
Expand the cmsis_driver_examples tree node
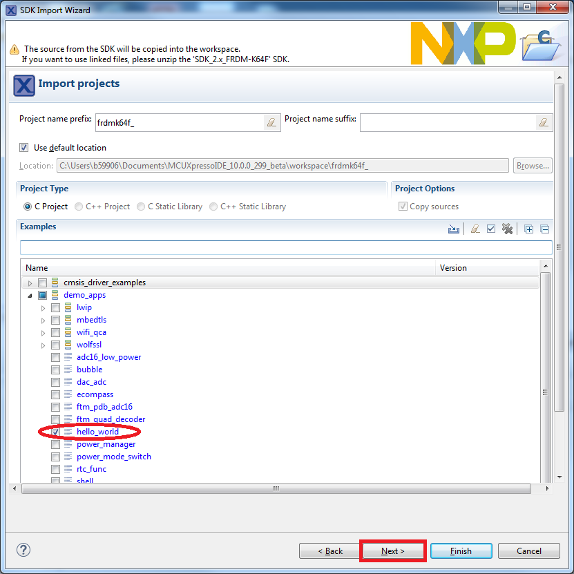click(x=30, y=283)
